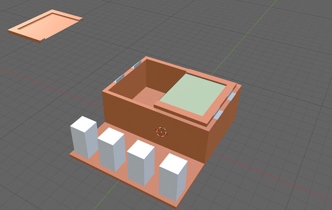Select the inner floor of the open box
The width and height of the screenshot is (332, 210).
click(x=149, y=96)
